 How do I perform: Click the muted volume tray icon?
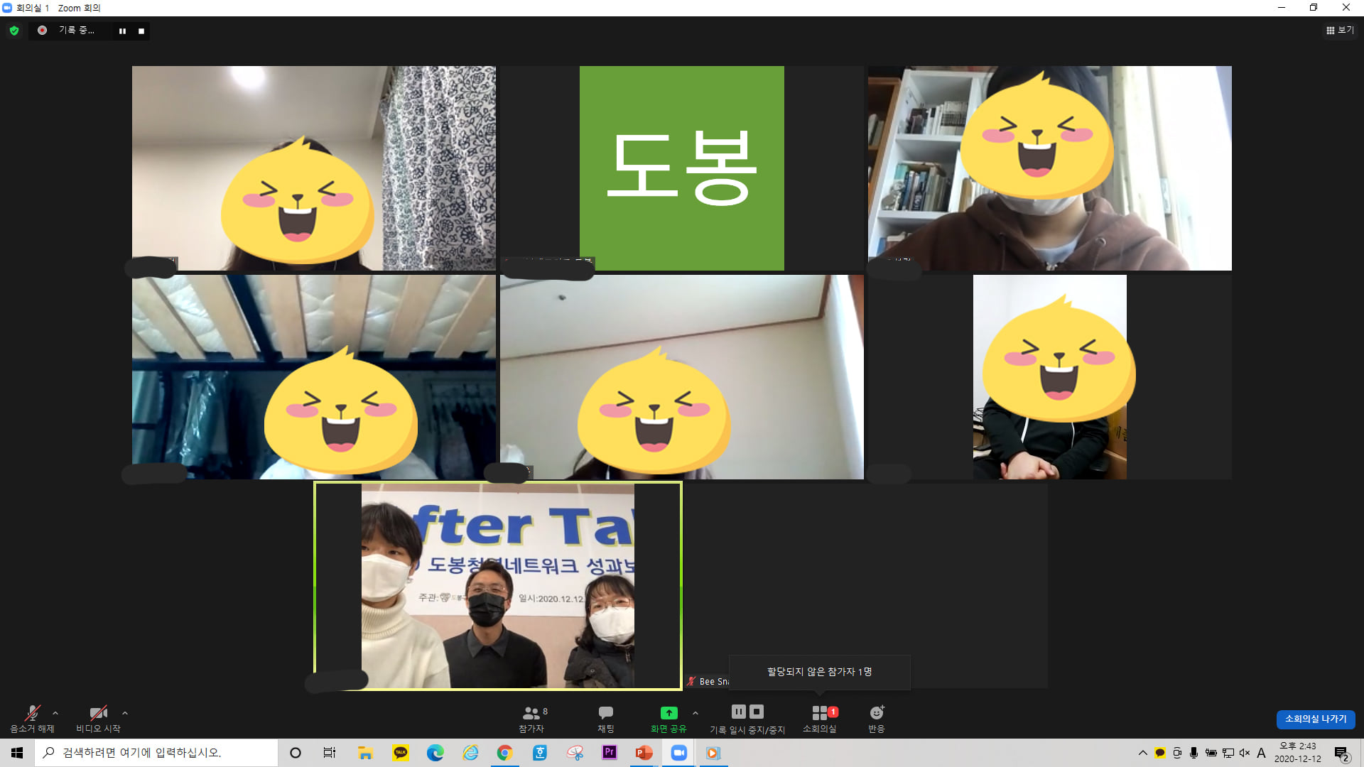(1245, 753)
